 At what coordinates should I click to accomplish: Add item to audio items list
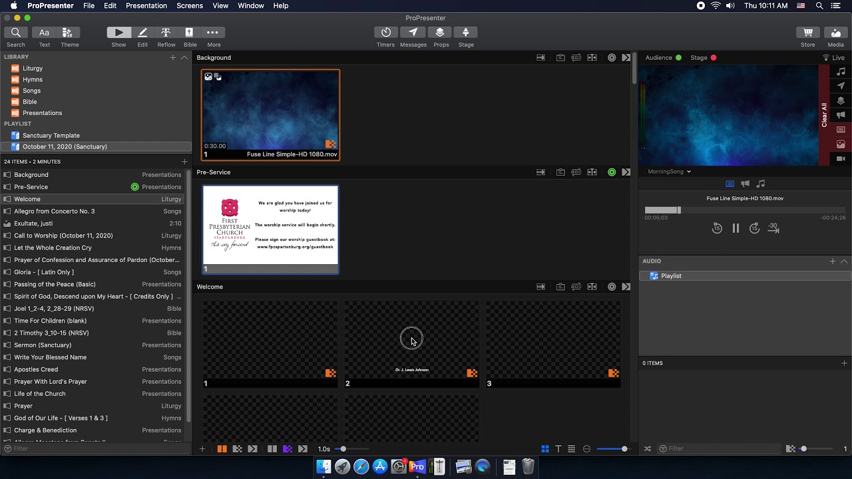click(844, 363)
